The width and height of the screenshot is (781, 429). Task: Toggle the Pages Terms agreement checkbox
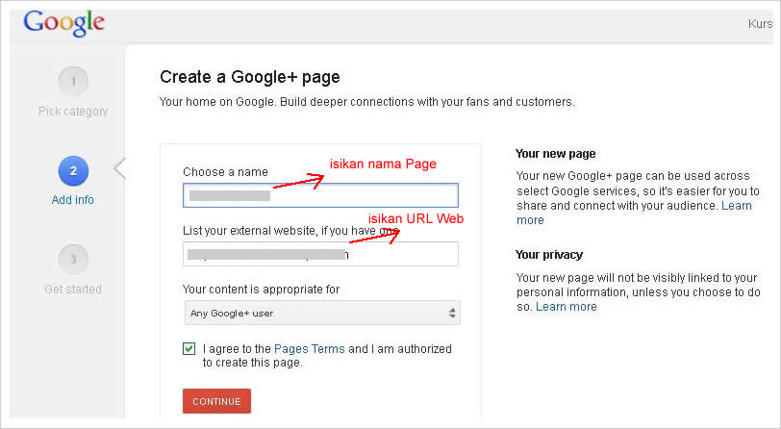(x=189, y=349)
